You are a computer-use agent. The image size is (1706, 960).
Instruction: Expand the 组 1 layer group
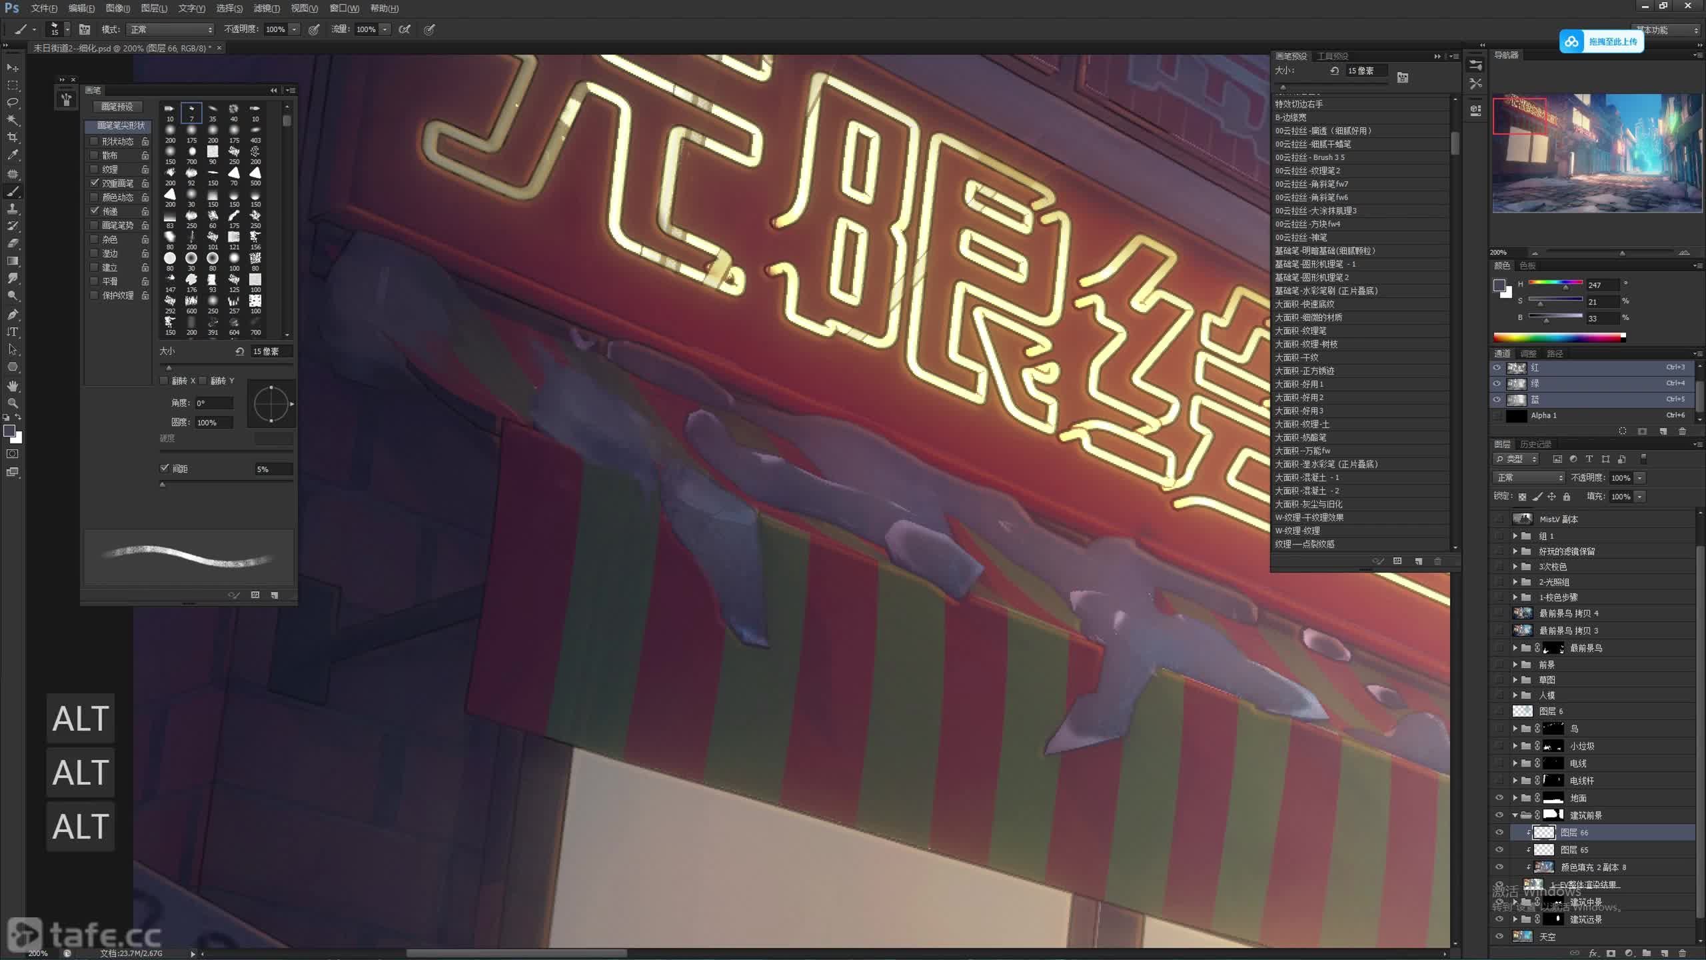[1515, 536]
